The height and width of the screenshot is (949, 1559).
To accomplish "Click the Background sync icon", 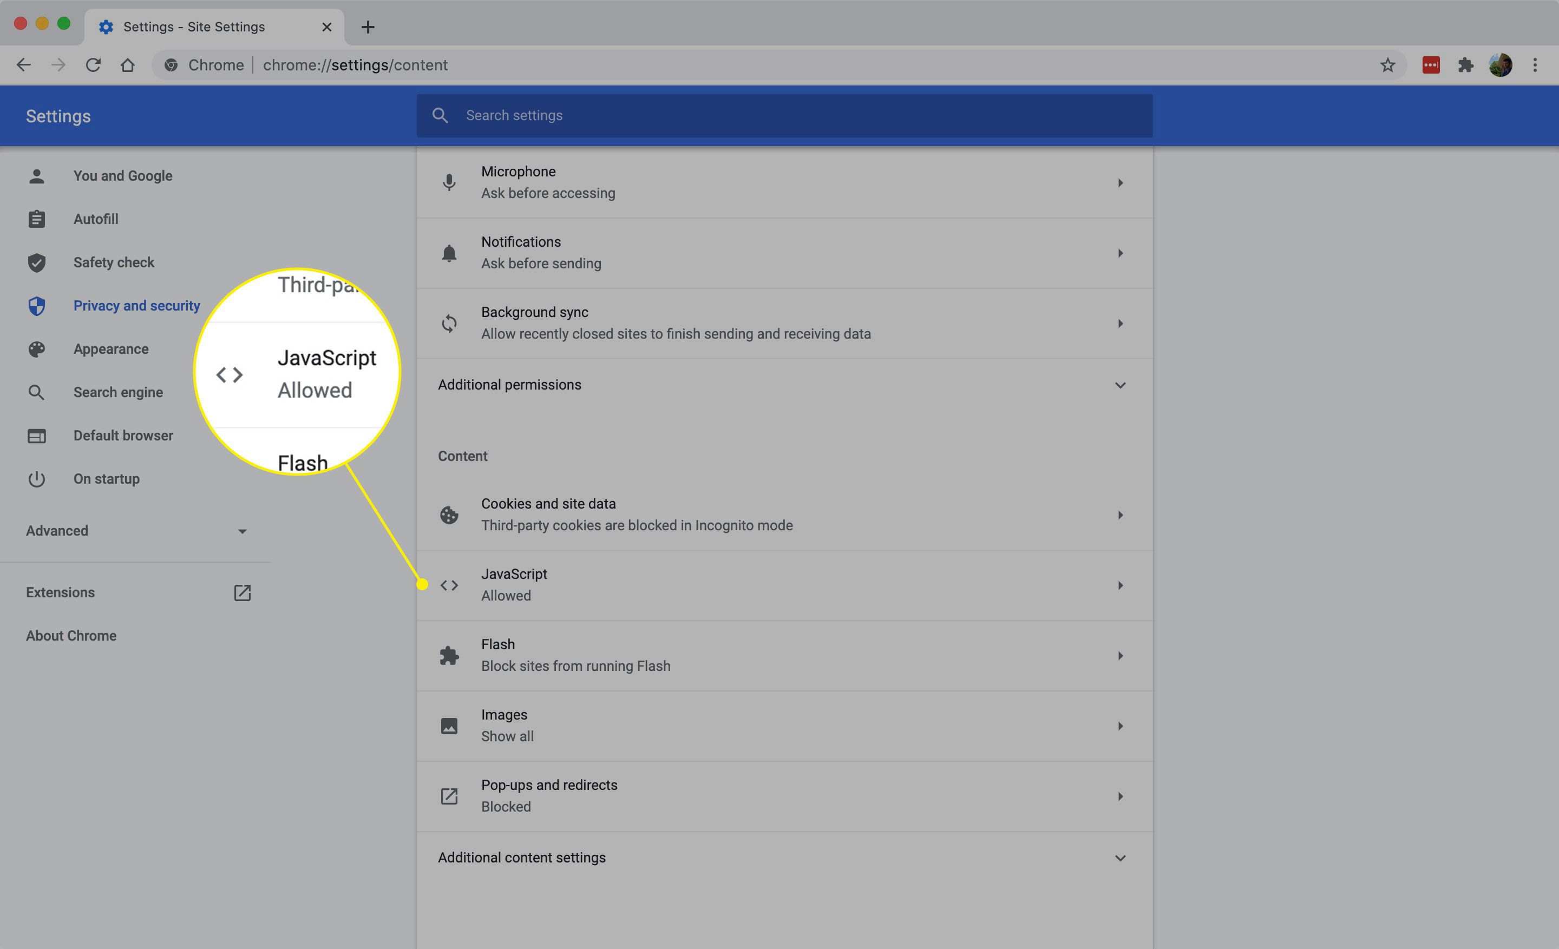I will point(449,322).
